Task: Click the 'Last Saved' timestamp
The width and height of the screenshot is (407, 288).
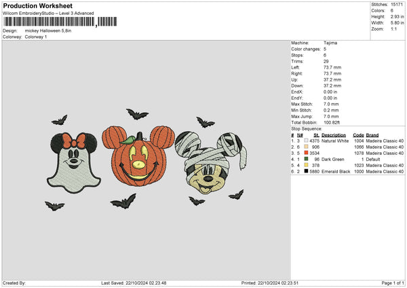Action: (x=134, y=283)
